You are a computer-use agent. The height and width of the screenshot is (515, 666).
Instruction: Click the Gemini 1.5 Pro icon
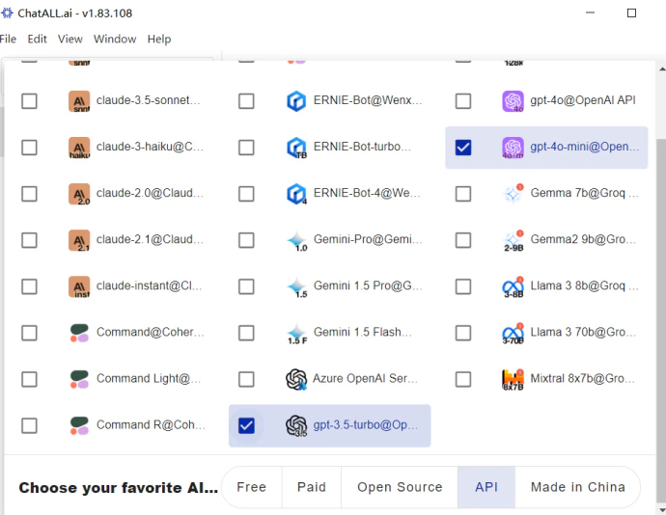[x=297, y=287]
